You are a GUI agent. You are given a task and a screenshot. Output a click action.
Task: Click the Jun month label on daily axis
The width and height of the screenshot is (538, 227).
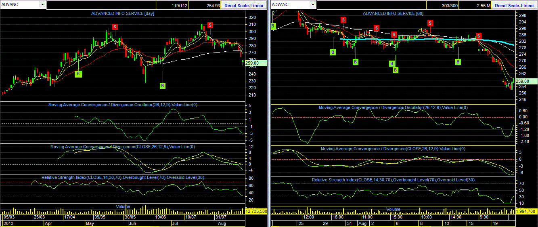pyautogui.click(x=132, y=223)
